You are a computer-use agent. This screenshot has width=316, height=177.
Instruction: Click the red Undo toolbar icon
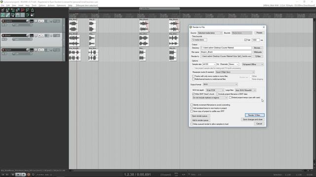22,10
